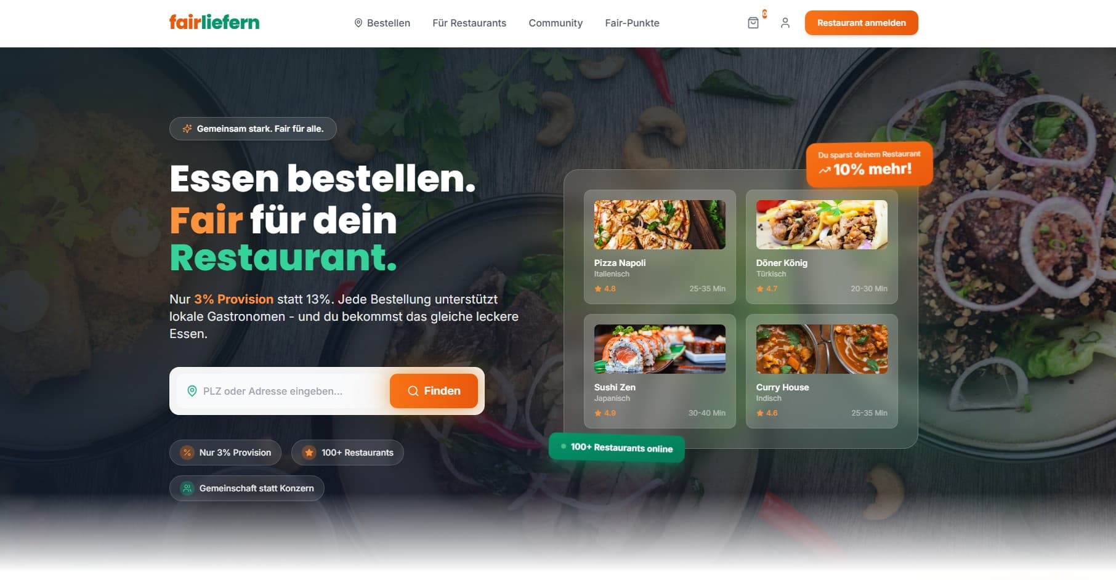Open the Sushi Zen restaurant card
1116x580 pixels.
[x=660, y=371]
